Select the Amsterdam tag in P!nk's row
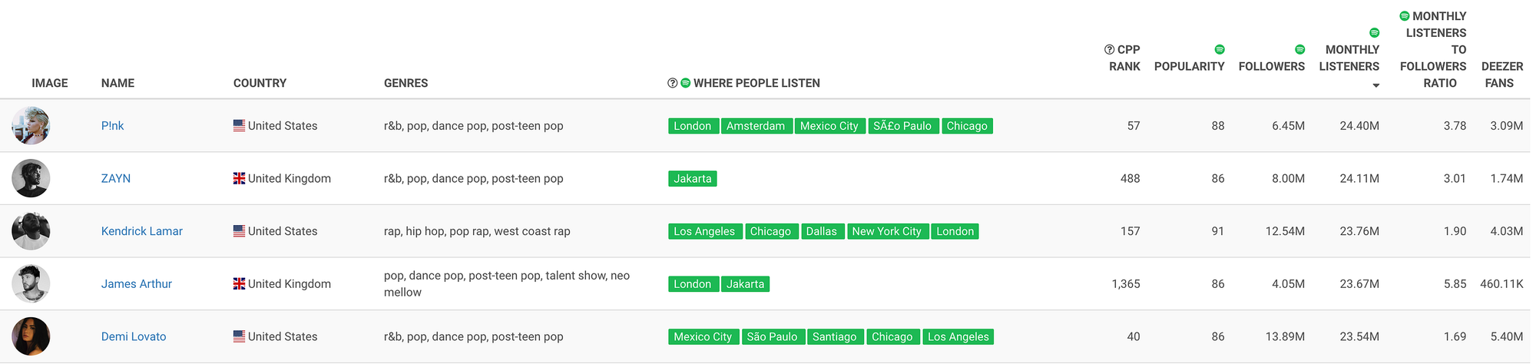Image resolution: width=1536 pixels, height=364 pixels. [x=755, y=126]
